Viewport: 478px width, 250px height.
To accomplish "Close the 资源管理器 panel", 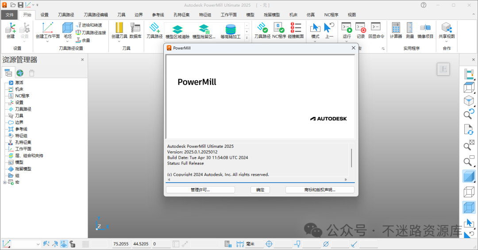I will (82, 60).
